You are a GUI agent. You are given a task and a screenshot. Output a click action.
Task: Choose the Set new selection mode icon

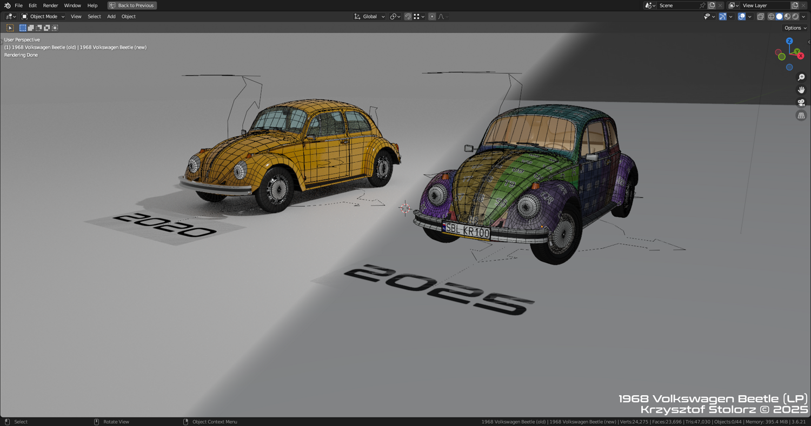pyautogui.click(x=23, y=28)
